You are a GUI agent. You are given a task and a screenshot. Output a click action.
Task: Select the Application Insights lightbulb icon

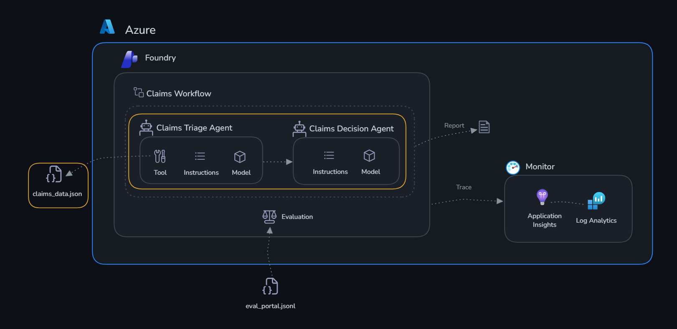pos(542,196)
